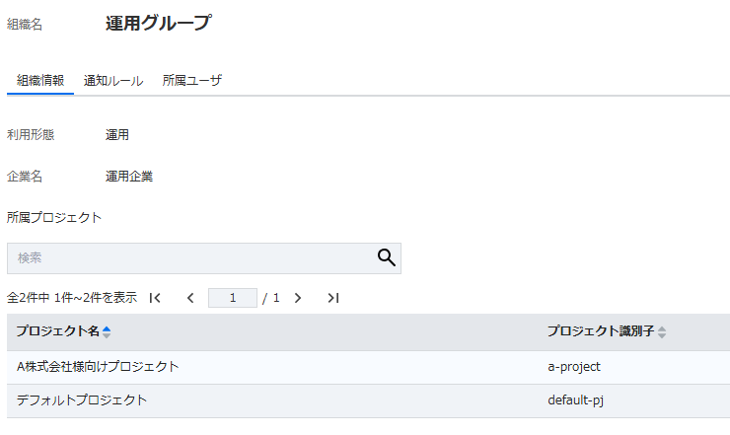The image size is (730, 435).
Task: Jump to the last page of results
Action: [x=332, y=298]
